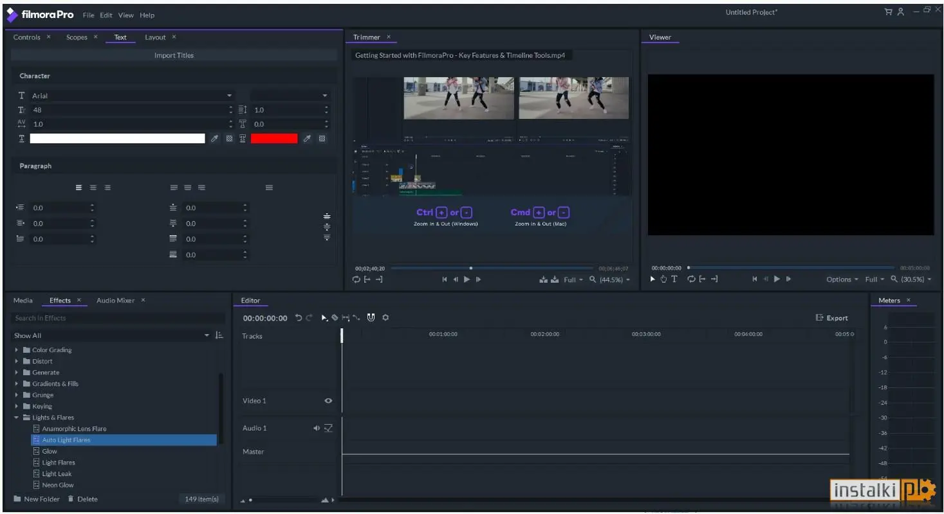
Task: Select the Light Leak effect
Action: (x=57, y=474)
